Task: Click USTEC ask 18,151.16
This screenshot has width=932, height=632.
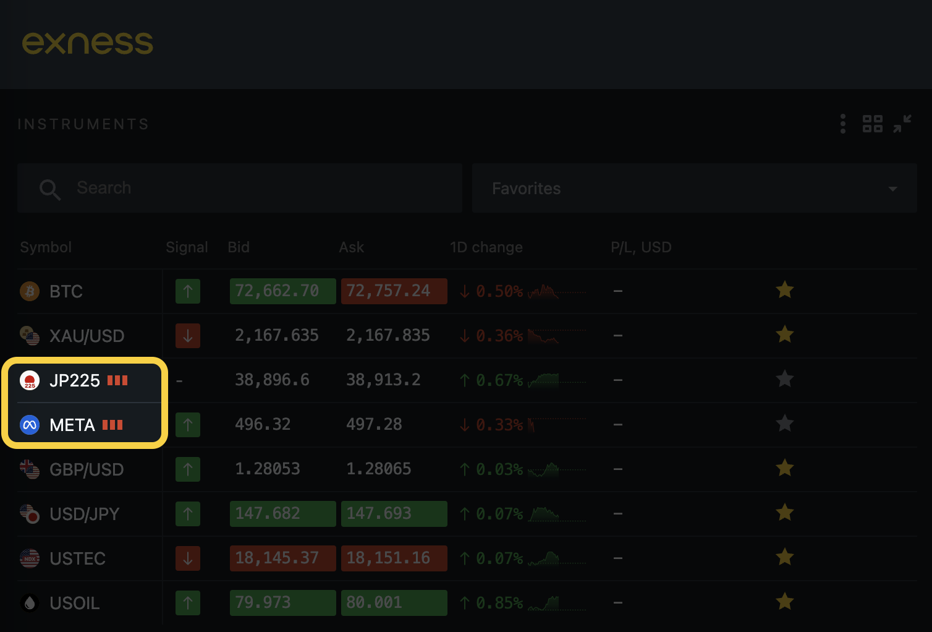Action: 394,558
